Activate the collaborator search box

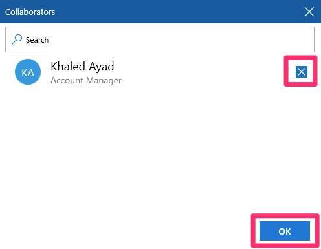[x=160, y=39]
